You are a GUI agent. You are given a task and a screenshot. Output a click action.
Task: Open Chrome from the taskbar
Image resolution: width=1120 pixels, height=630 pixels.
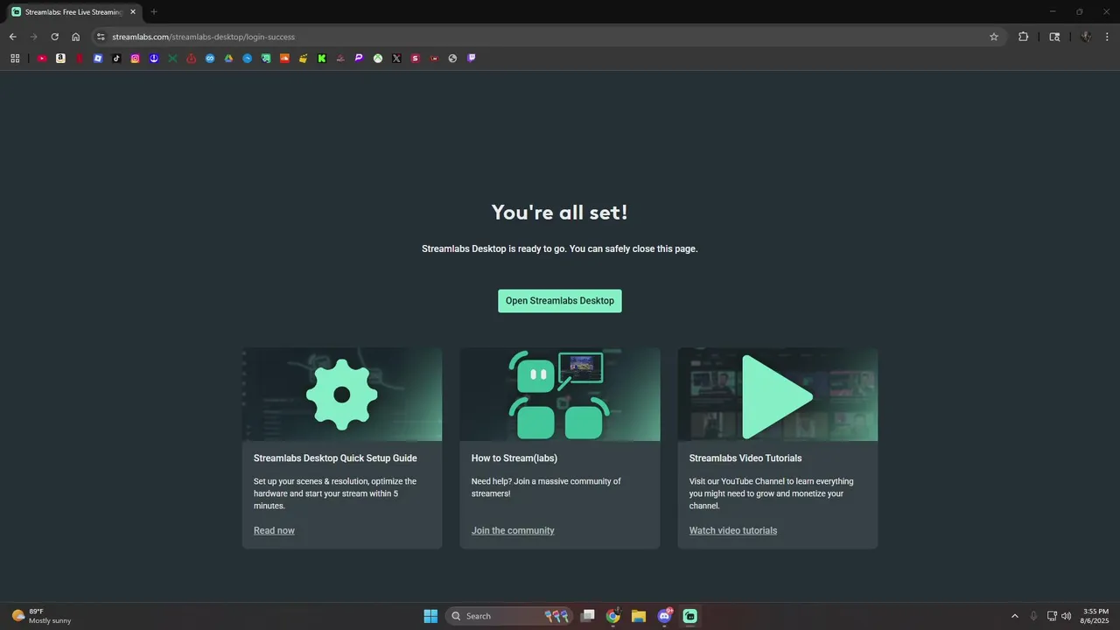point(613,616)
